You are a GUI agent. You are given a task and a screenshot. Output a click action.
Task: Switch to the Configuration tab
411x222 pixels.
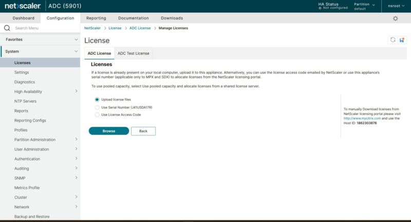tap(60, 18)
